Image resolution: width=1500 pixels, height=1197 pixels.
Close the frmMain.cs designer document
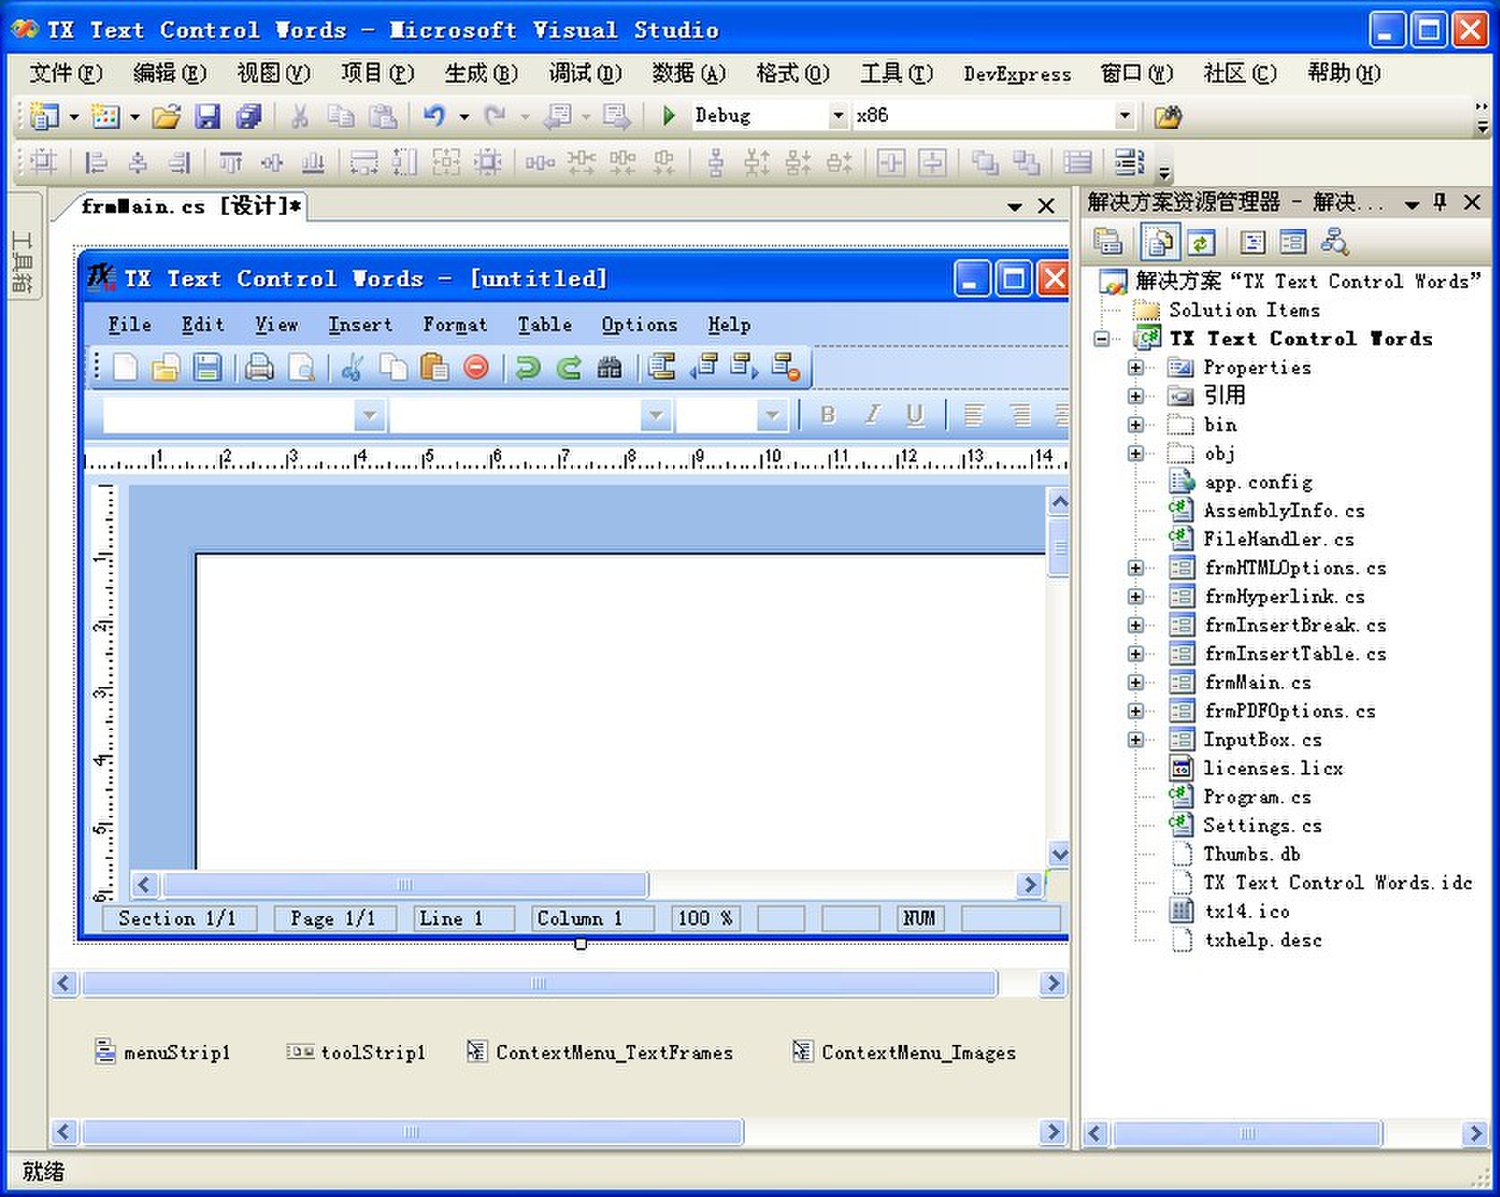1045,207
